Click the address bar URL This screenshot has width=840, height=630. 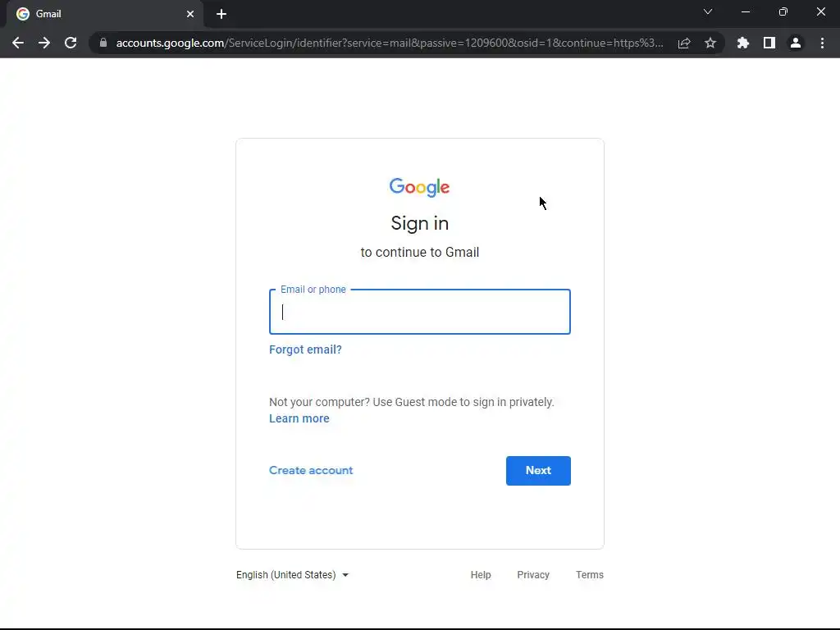coord(390,43)
